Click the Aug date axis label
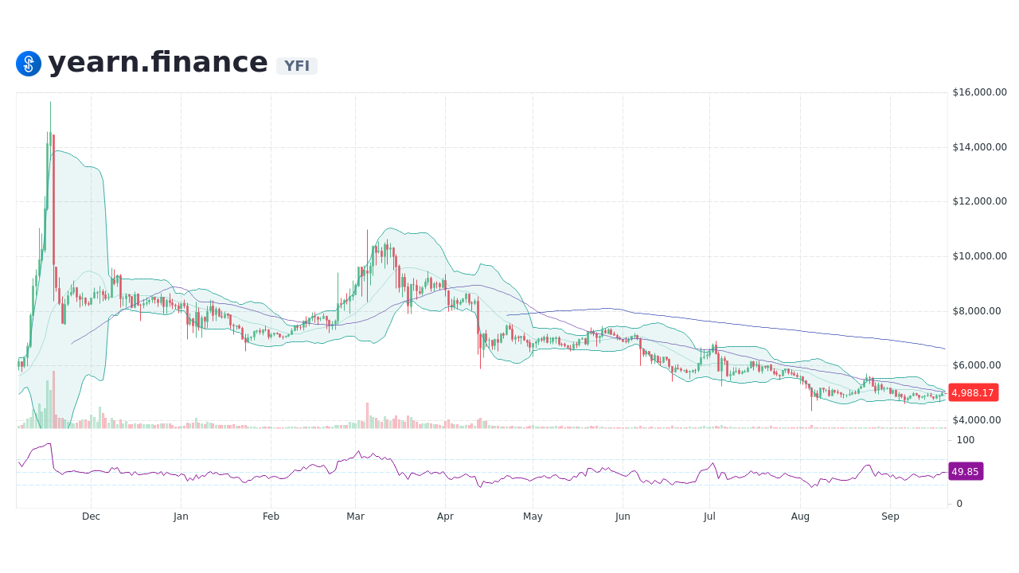 coord(800,516)
